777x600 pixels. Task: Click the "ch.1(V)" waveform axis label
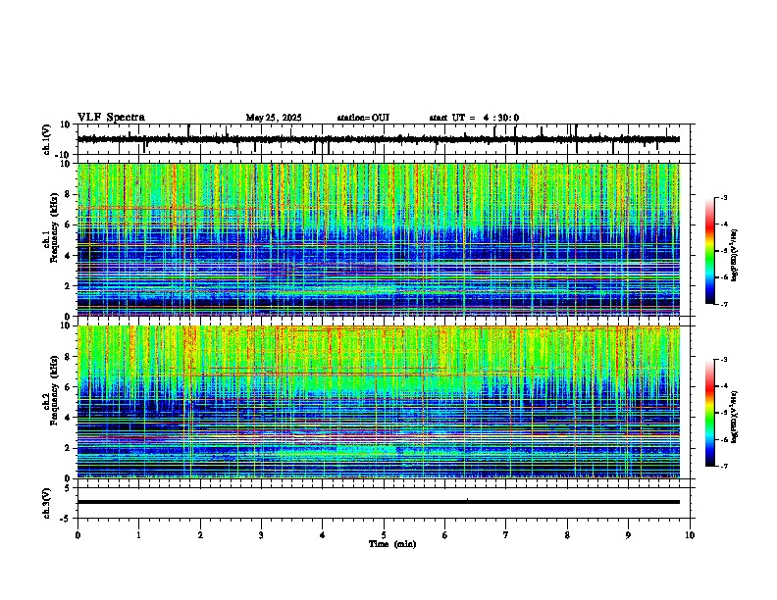(x=47, y=139)
